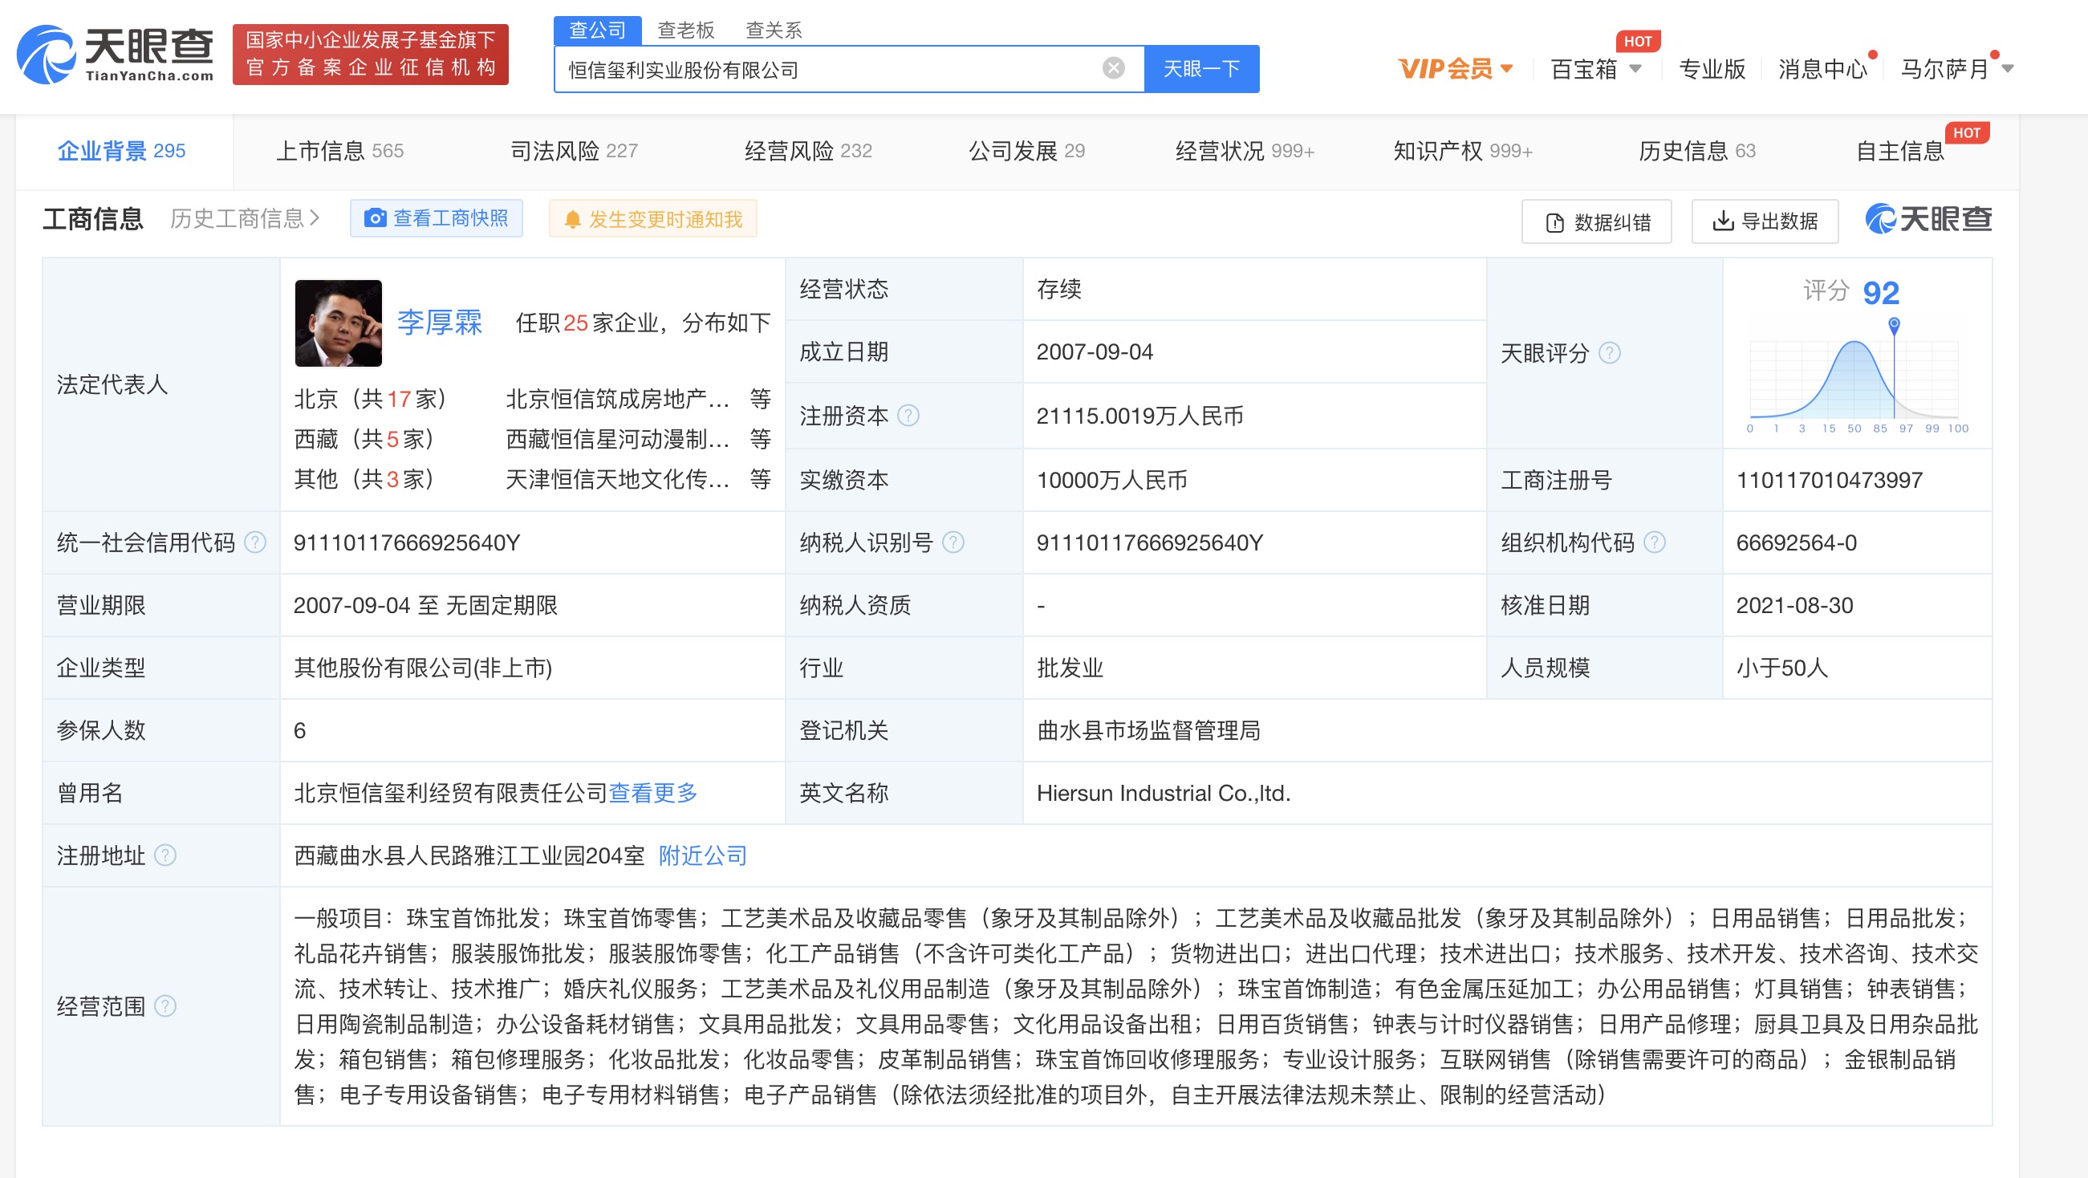
Task: Click help icon next to 天眼评分
Action: (1609, 352)
